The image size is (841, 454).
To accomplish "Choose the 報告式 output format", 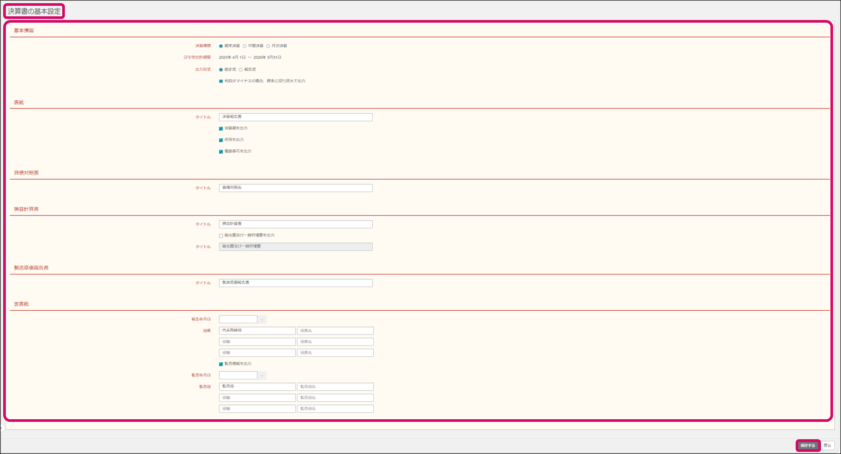I will 241,70.
